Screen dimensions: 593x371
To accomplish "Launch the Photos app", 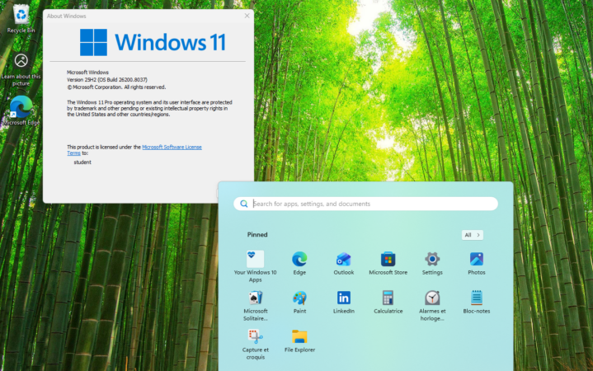I will (x=477, y=263).
